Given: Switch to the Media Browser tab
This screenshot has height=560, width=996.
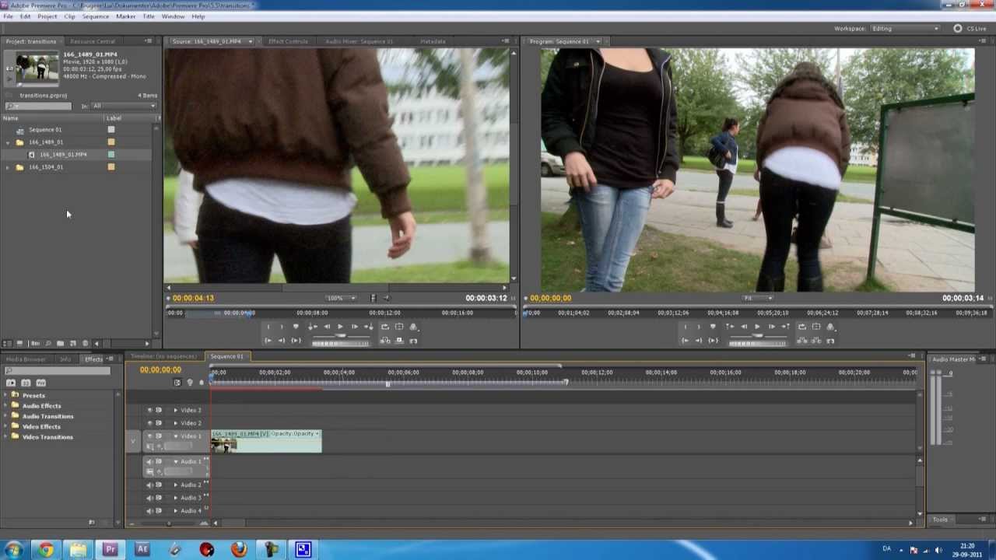Looking at the screenshot, I should click(x=26, y=359).
